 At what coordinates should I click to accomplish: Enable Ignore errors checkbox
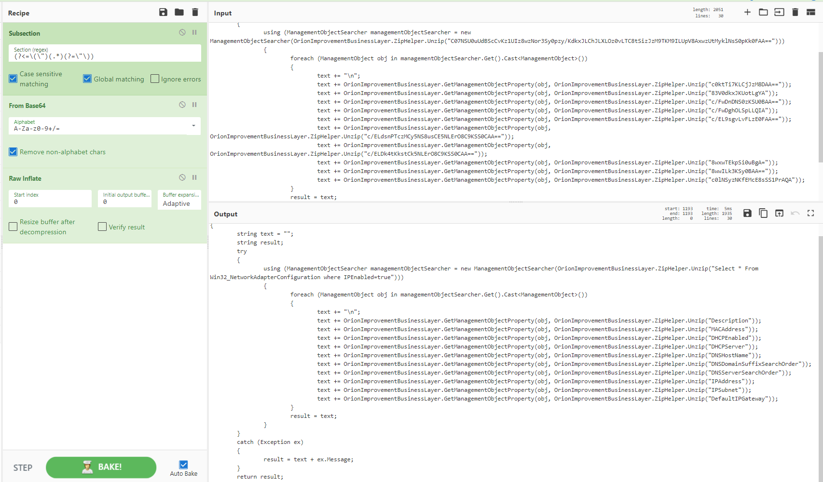[x=155, y=79]
